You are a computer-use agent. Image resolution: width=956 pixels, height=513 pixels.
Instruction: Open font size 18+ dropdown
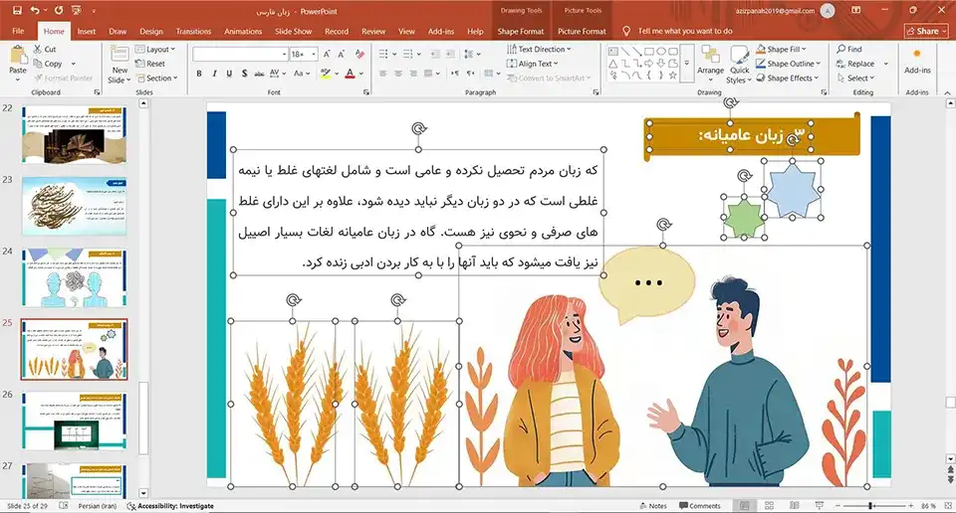point(314,54)
